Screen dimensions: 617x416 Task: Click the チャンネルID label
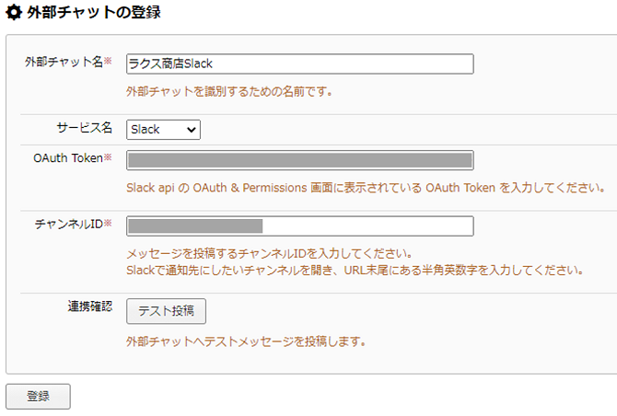tap(69, 225)
